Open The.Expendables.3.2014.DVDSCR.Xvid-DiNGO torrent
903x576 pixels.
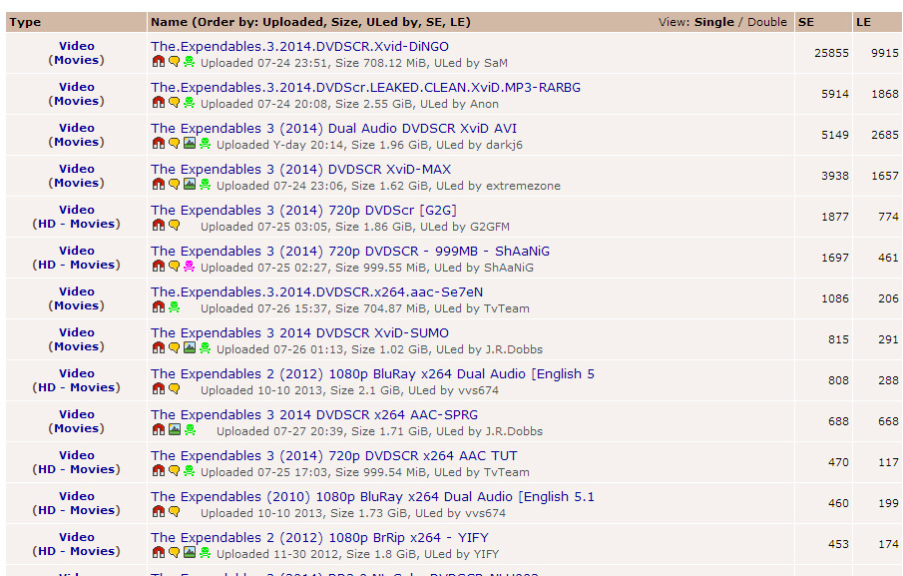[299, 46]
